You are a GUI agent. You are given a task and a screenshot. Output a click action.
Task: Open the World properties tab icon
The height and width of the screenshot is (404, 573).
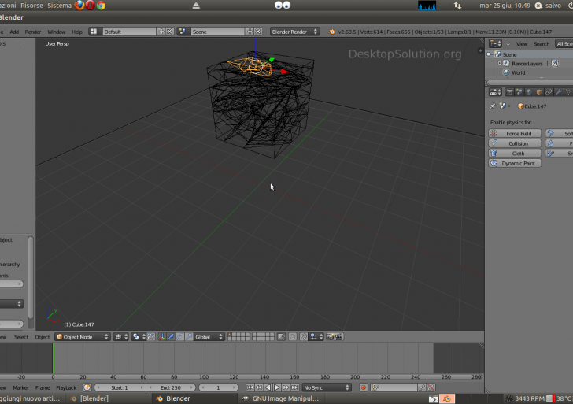click(529, 91)
